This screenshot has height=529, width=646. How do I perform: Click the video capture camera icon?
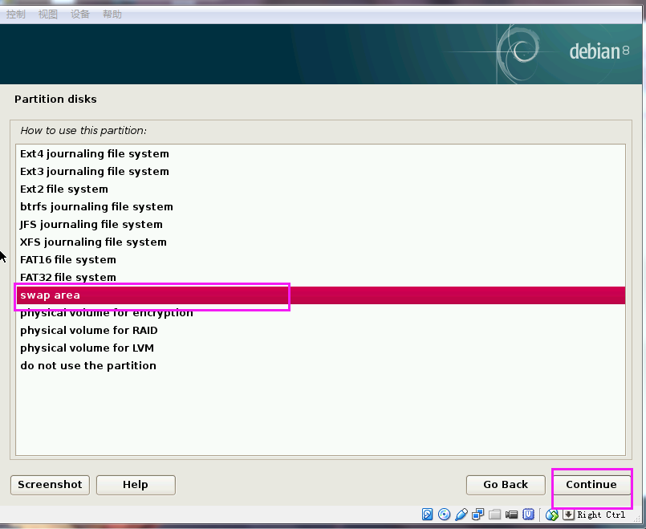point(512,515)
